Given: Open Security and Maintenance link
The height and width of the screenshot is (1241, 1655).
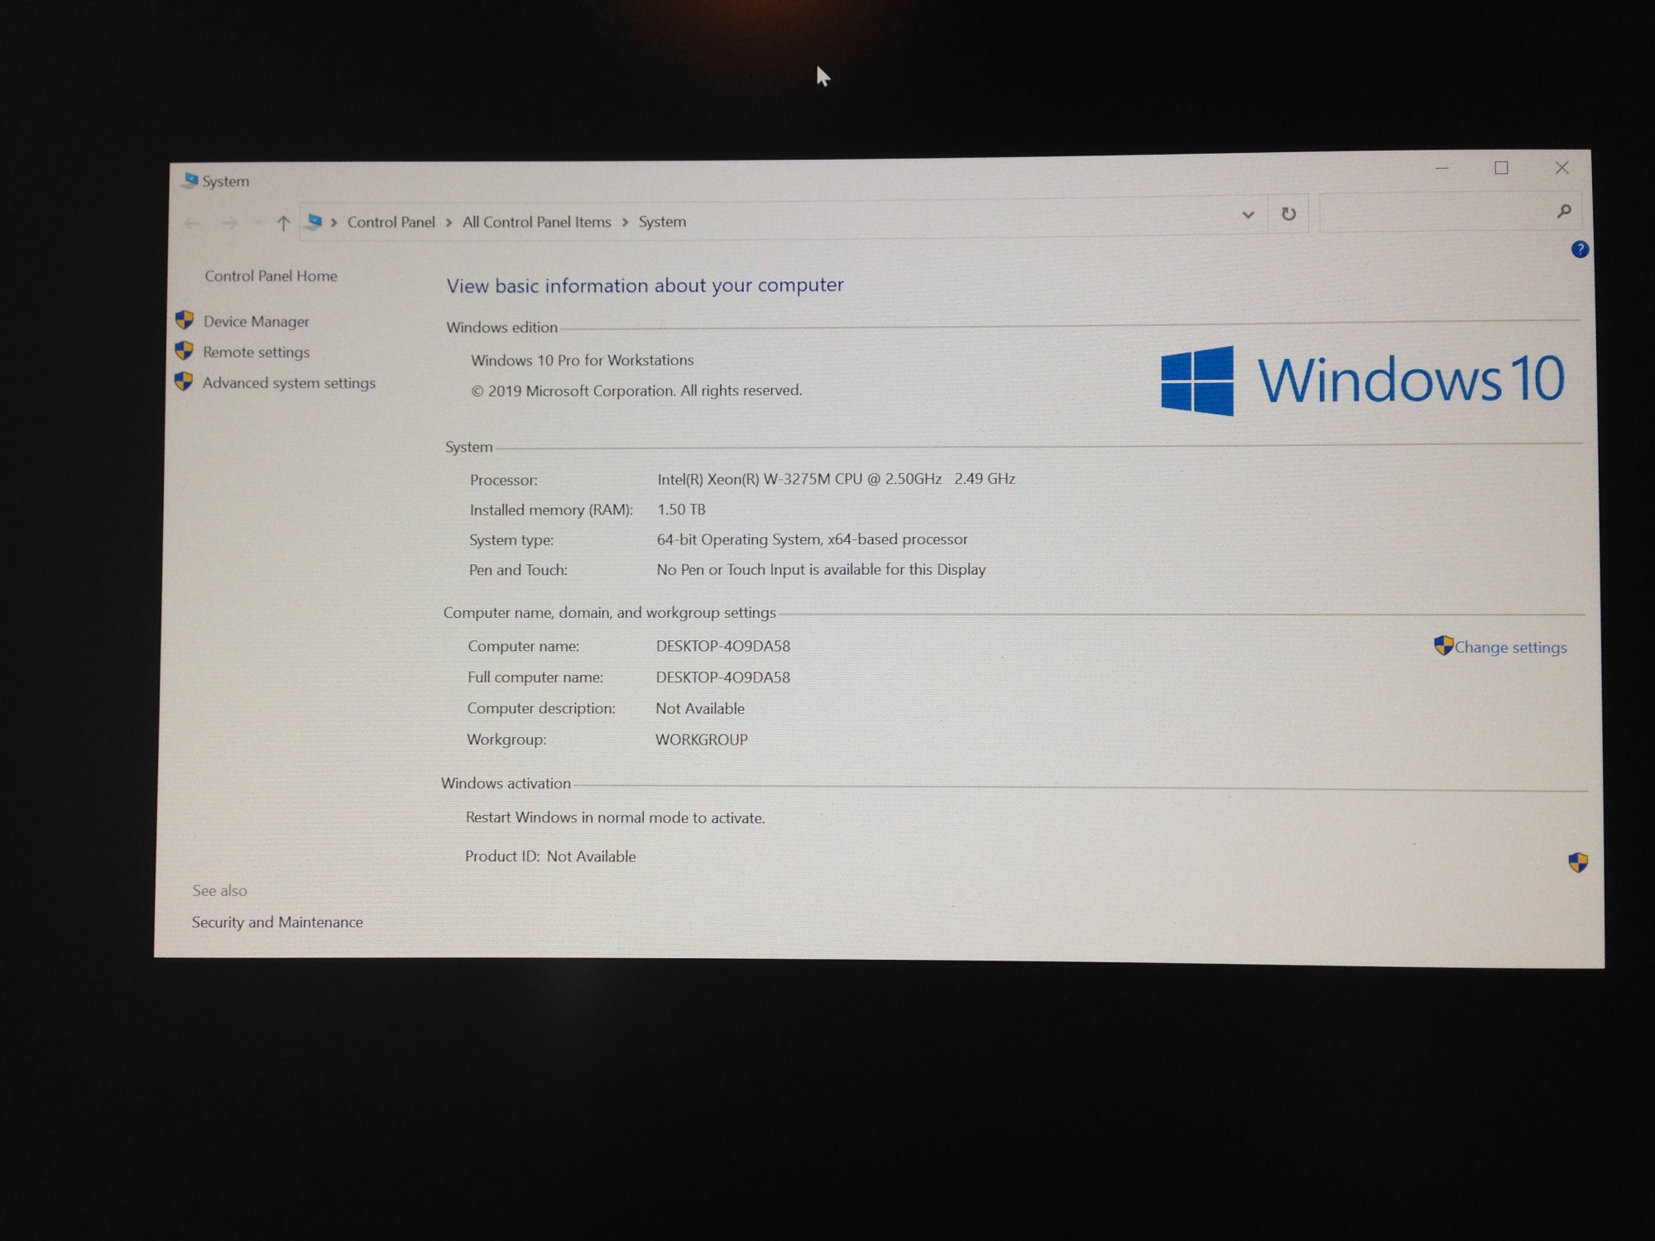Looking at the screenshot, I should (277, 922).
